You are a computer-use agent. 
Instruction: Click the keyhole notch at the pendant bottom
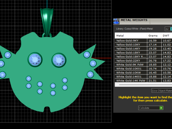47,109
